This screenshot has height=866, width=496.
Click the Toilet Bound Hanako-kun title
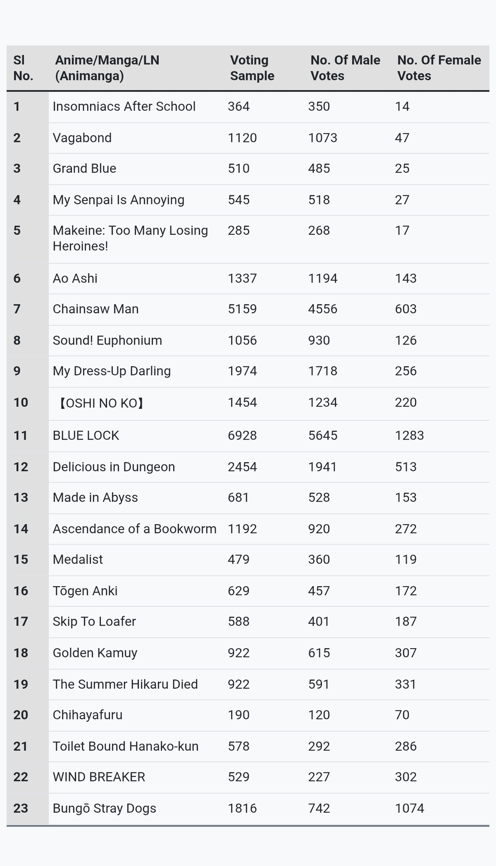(x=125, y=746)
